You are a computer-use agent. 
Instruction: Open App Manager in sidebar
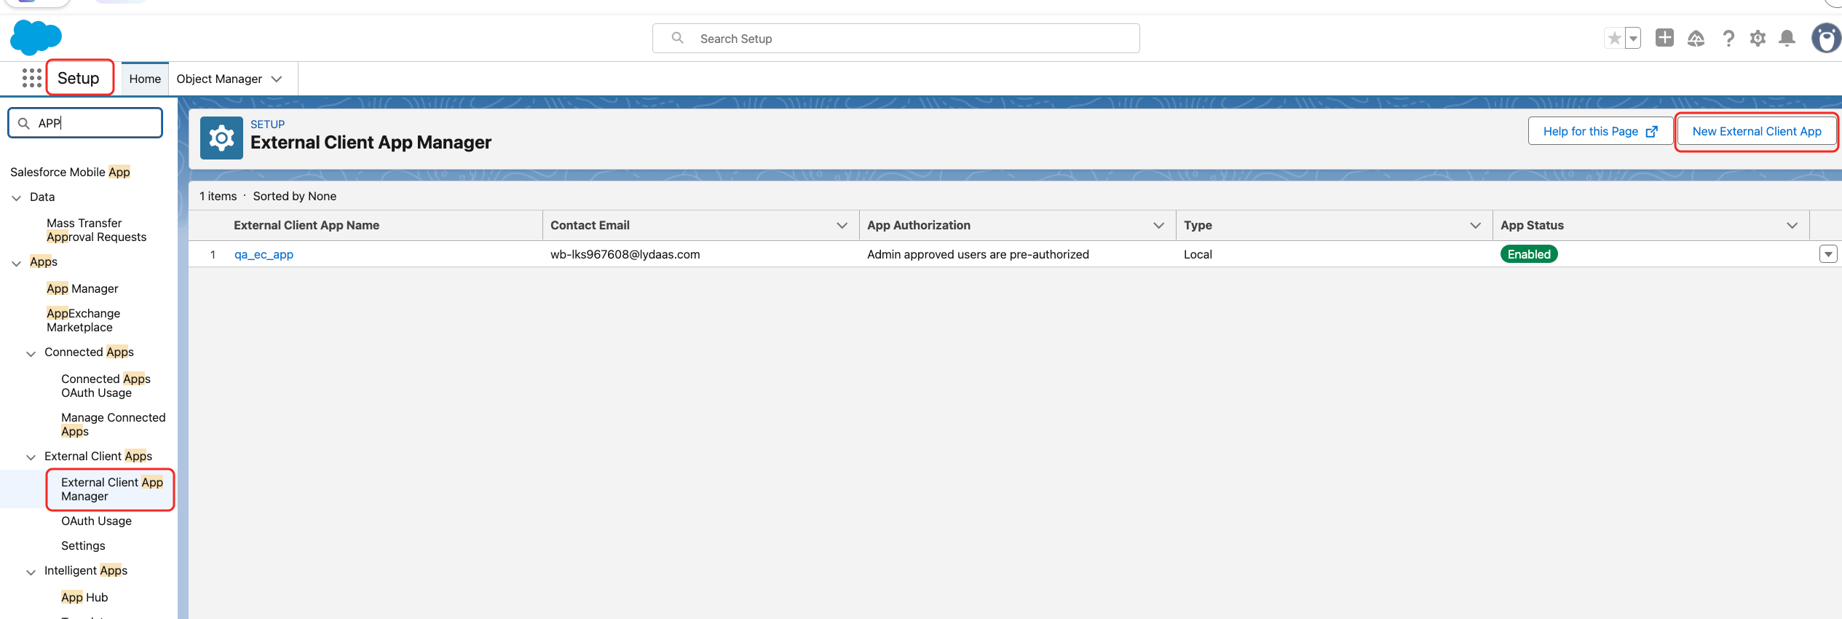[82, 288]
